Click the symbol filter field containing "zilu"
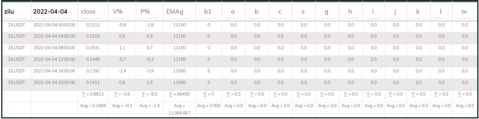The image size is (479, 119). pos(16,12)
